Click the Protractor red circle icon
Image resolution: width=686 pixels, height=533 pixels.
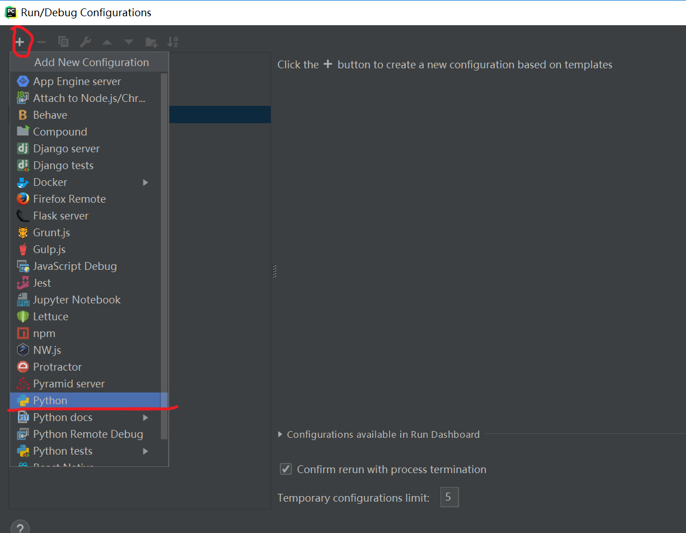(x=23, y=367)
